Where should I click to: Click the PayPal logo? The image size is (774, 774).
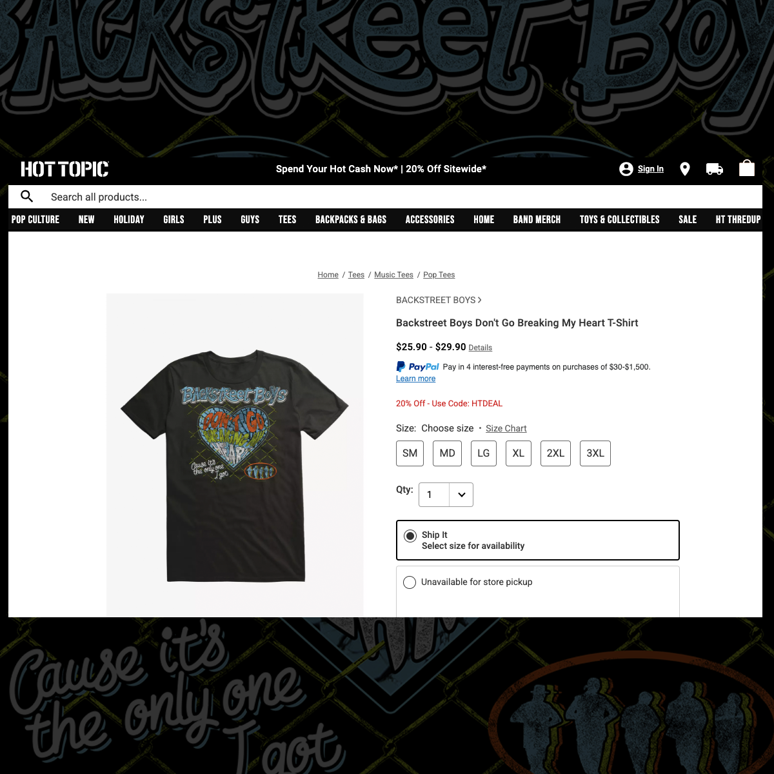417,366
